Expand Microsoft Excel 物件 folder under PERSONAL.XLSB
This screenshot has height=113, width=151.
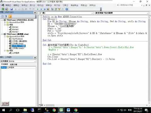point(5,22)
